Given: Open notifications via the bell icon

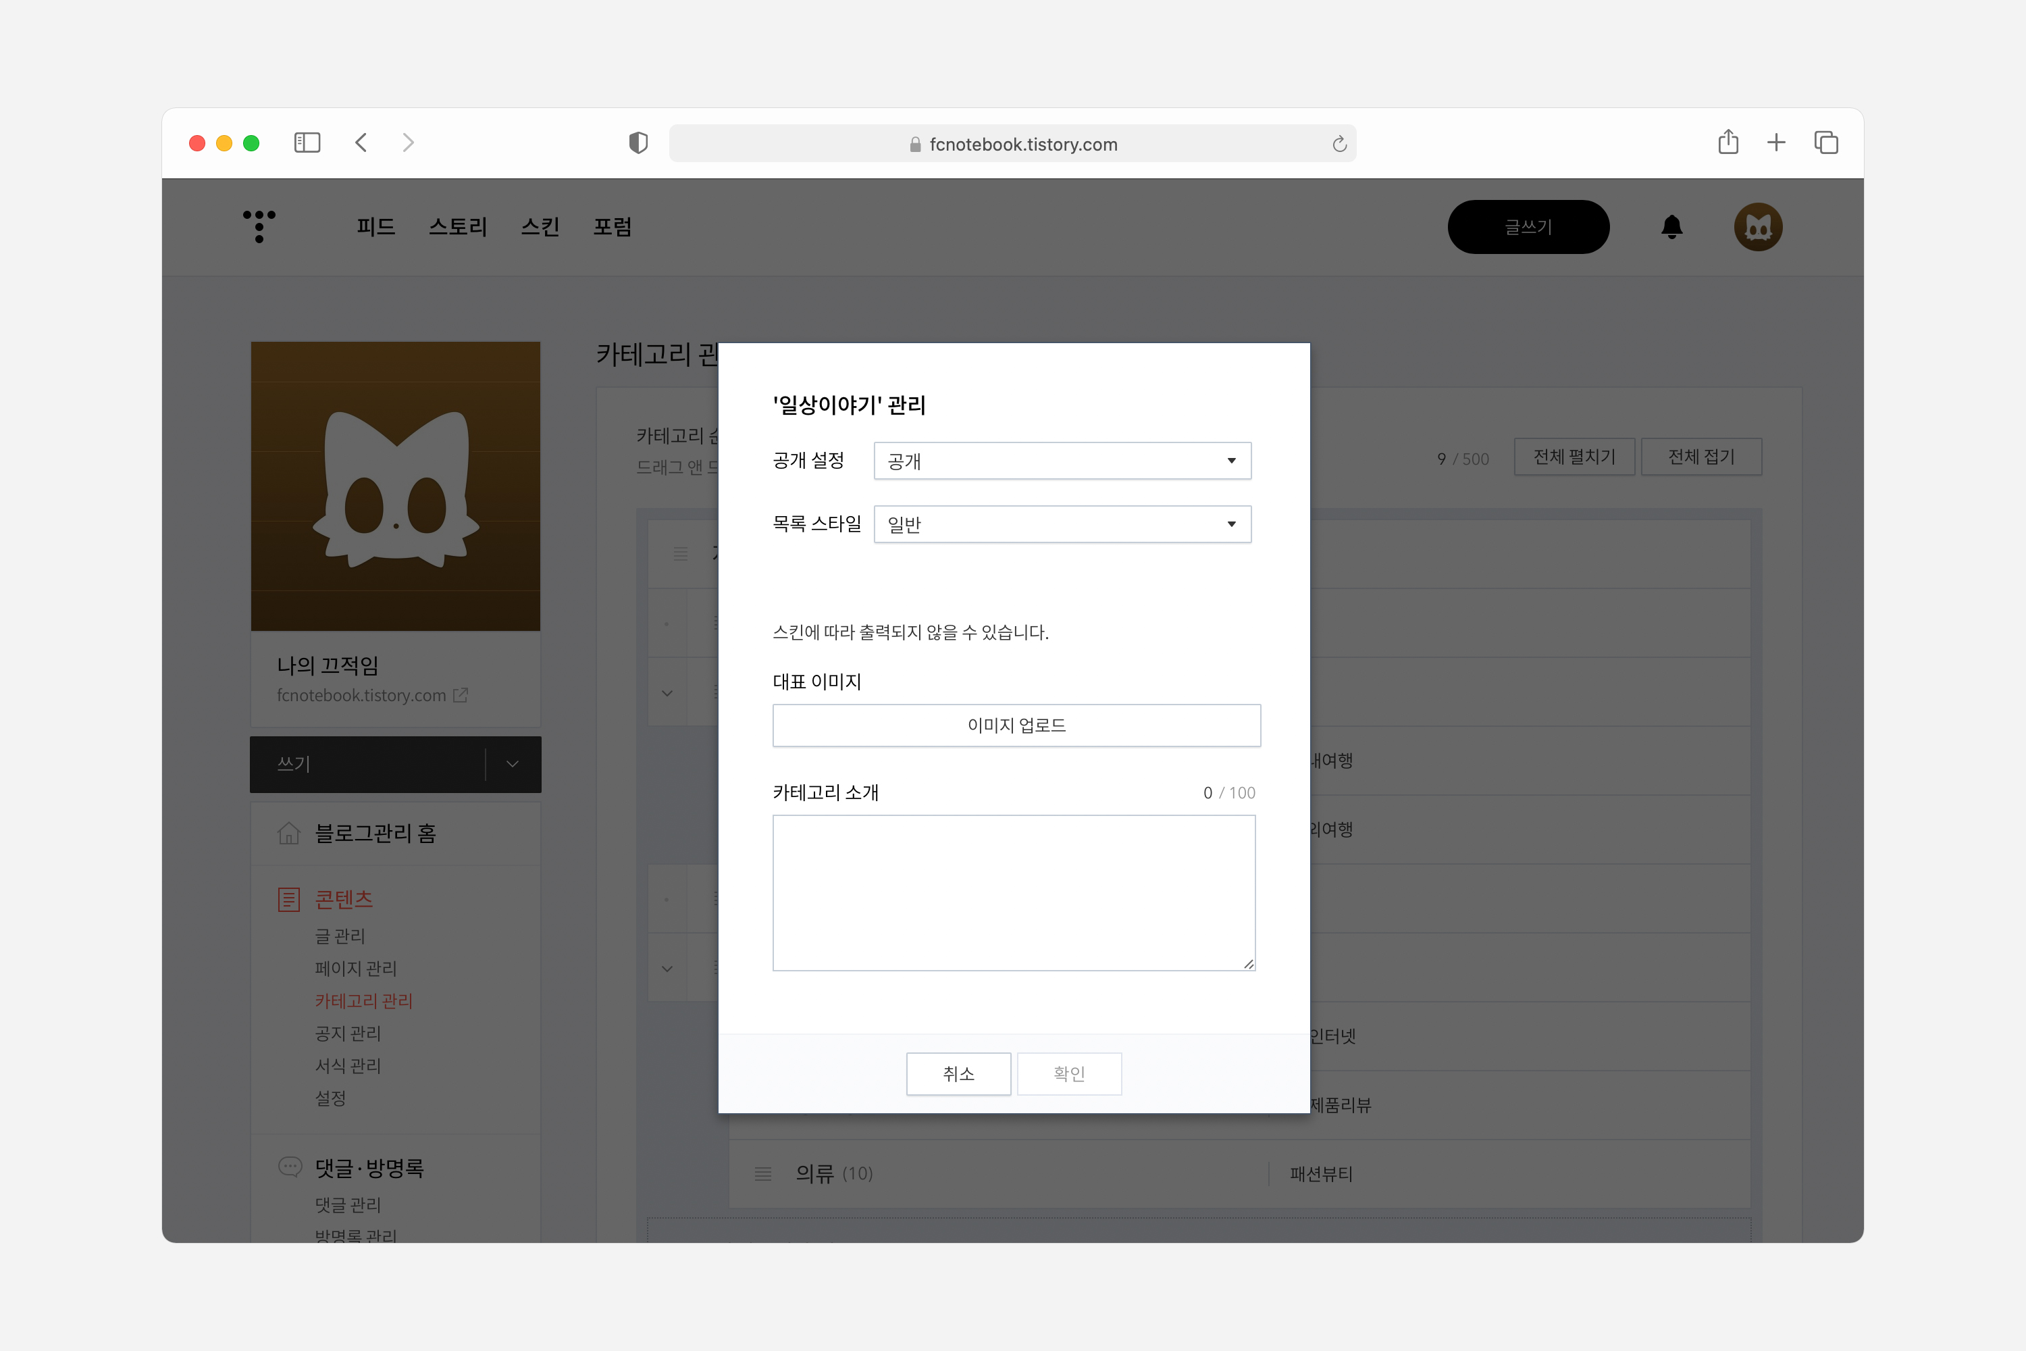Looking at the screenshot, I should pos(1671,226).
